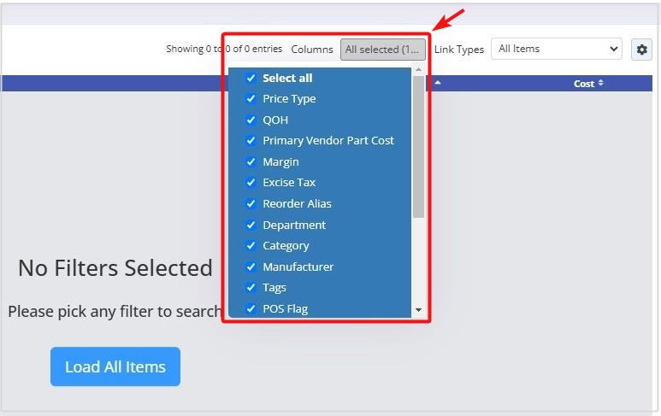Toggle the Excise Tax checkbox
The height and width of the screenshot is (416, 661).
251,183
